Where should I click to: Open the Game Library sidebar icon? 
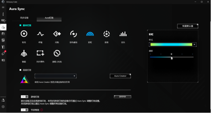click(x=3, y=34)
